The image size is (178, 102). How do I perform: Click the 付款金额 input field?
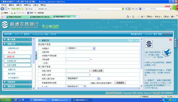(x=78, y=59)
